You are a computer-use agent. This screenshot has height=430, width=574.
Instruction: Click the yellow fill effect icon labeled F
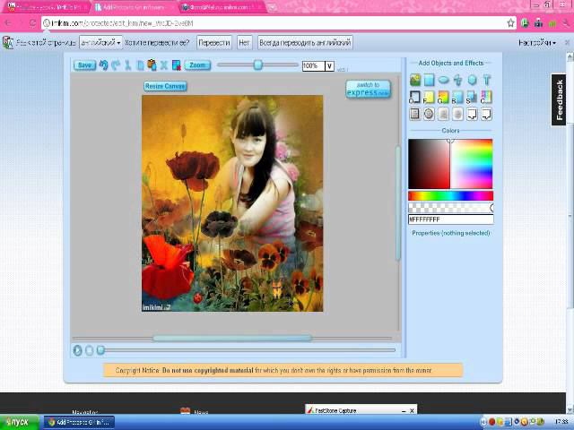tap(429, 97)
